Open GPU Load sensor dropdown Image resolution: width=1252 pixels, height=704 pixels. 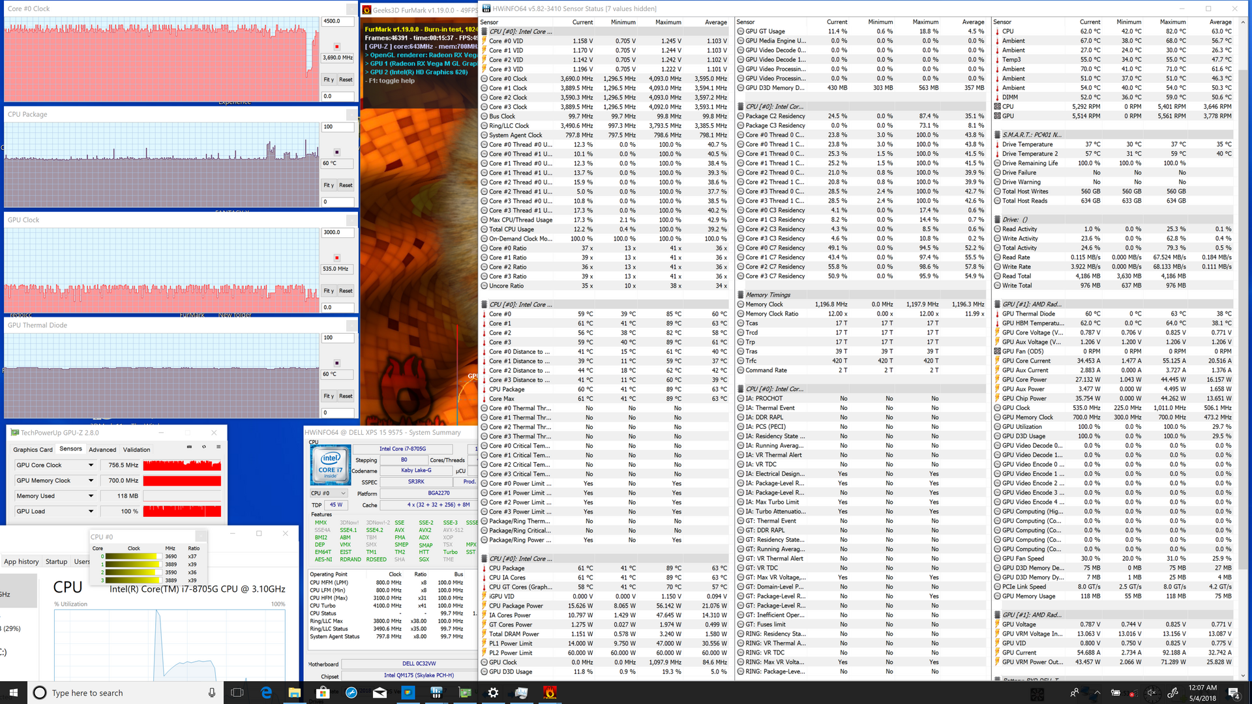tap(91, 511)
